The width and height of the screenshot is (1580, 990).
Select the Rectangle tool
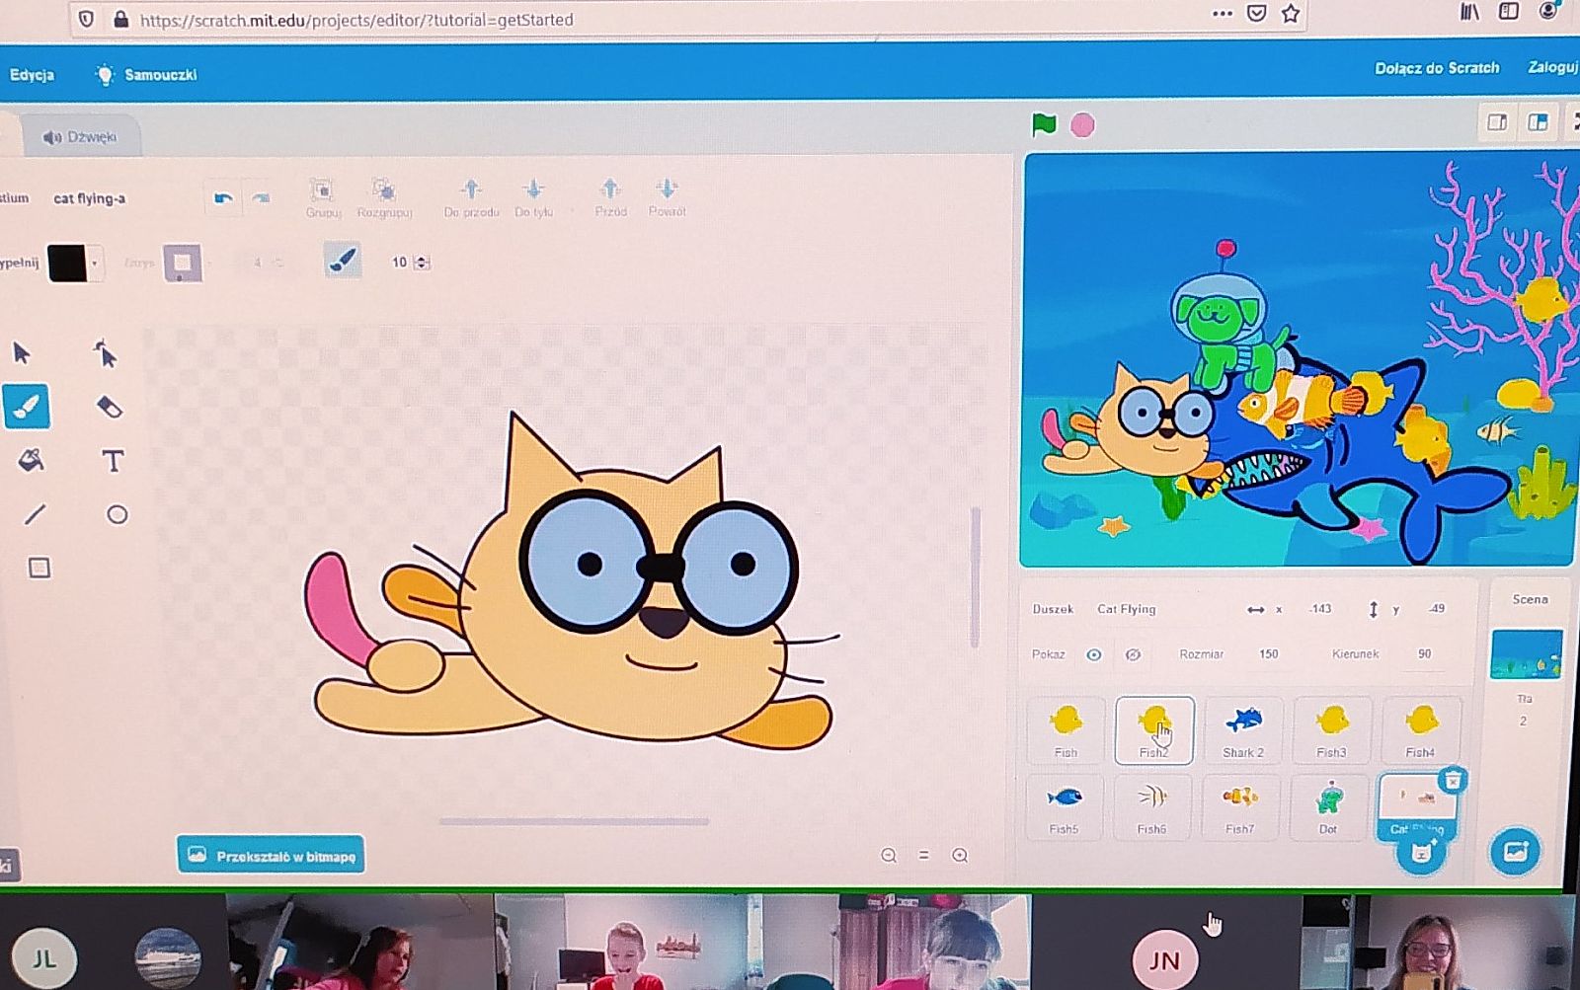coord(39,568)
